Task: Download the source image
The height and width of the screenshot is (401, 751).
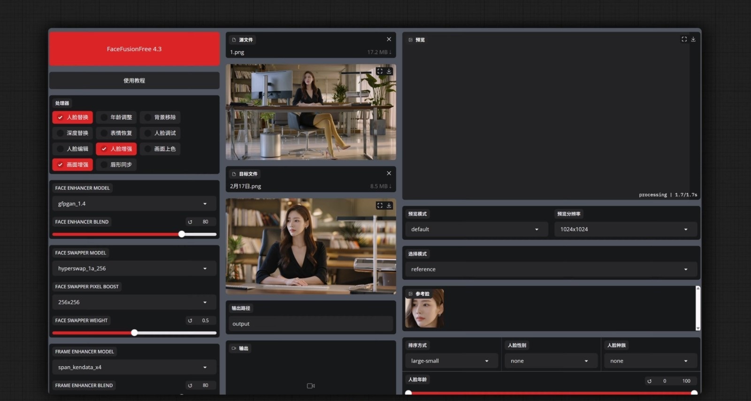Action: click(x=389, y=71)
